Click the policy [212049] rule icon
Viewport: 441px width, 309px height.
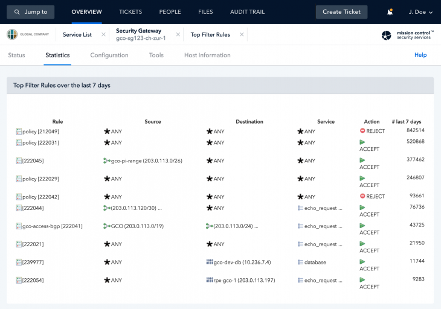[x=19, y=131]
